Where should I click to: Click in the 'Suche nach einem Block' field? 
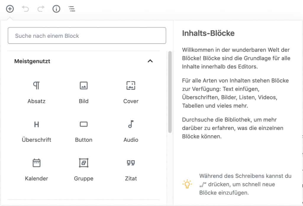87,35
